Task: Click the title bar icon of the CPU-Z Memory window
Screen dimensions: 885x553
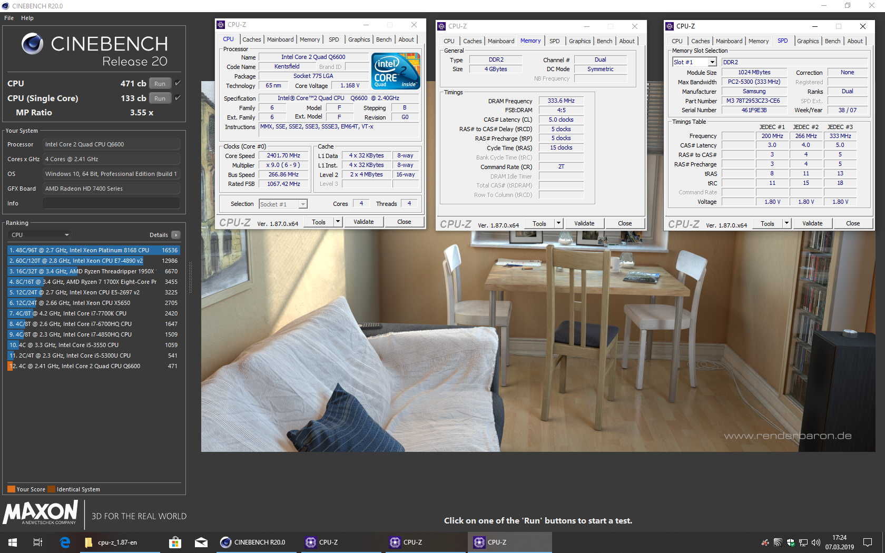Action: pos(441,26)
